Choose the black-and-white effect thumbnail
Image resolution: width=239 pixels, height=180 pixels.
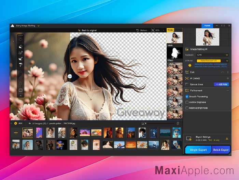(x=174, y=101)
